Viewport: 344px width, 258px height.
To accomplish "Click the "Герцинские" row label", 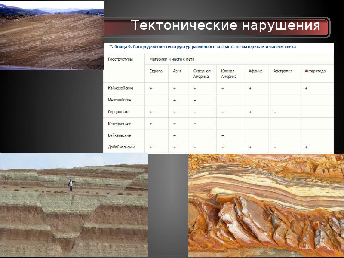I will click(119, 112).
